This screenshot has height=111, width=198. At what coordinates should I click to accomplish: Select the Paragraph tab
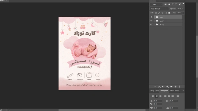164,91
